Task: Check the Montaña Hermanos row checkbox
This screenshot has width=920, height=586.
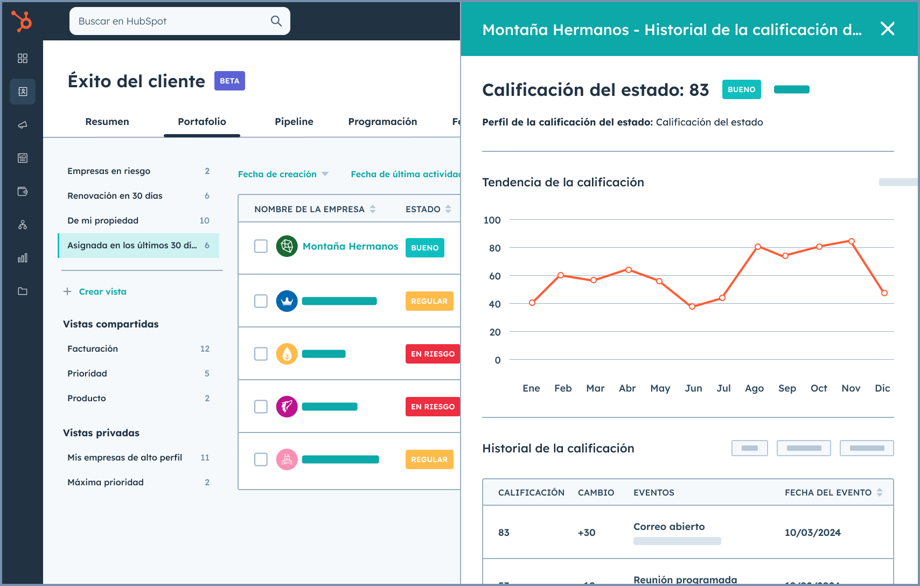Action: [261, 246]
